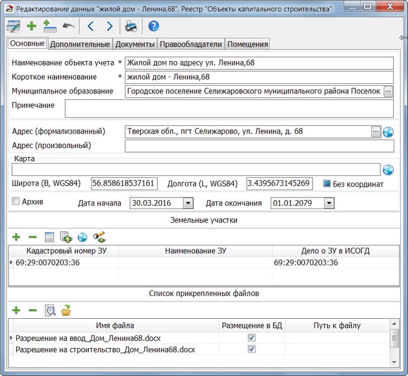Go to the next record with the right arrow
The width and height of the screenshot is (408, 376).
109,27
